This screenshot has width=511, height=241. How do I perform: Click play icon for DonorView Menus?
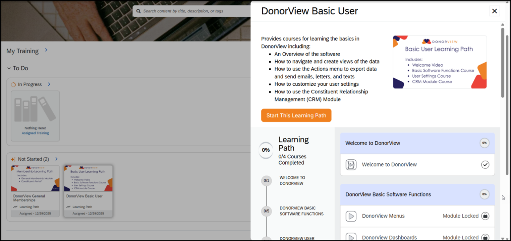click(351, 216)
